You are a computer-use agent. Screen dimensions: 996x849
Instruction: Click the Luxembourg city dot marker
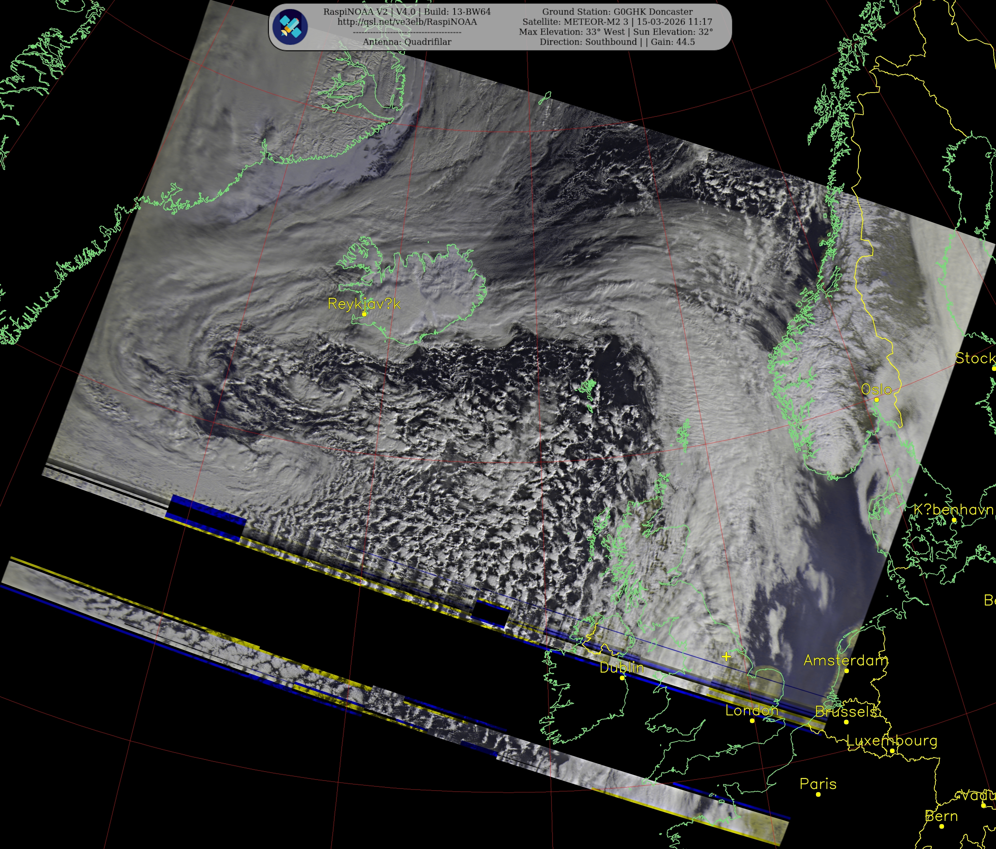pyautogui.click(x=892, y=751)
